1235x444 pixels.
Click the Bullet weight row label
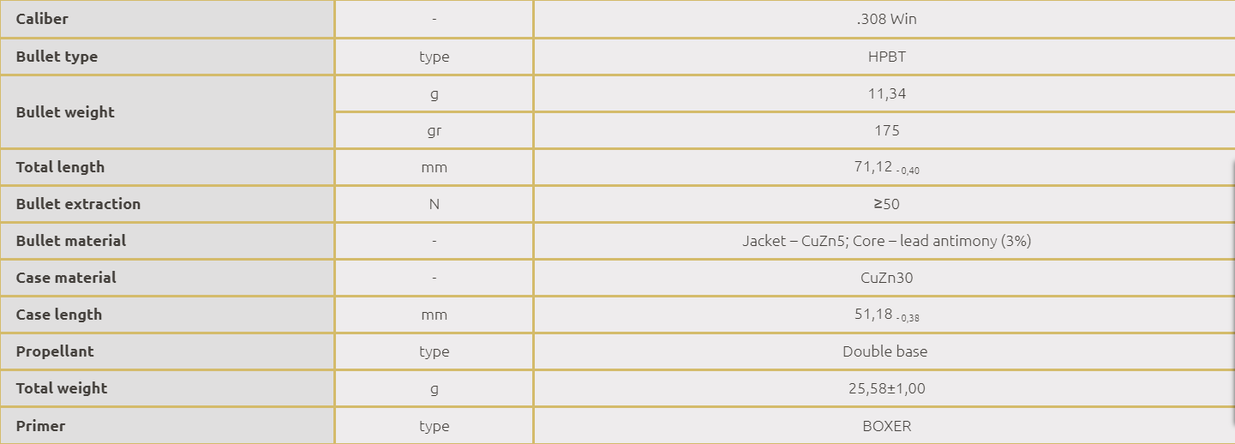[65, 112]
